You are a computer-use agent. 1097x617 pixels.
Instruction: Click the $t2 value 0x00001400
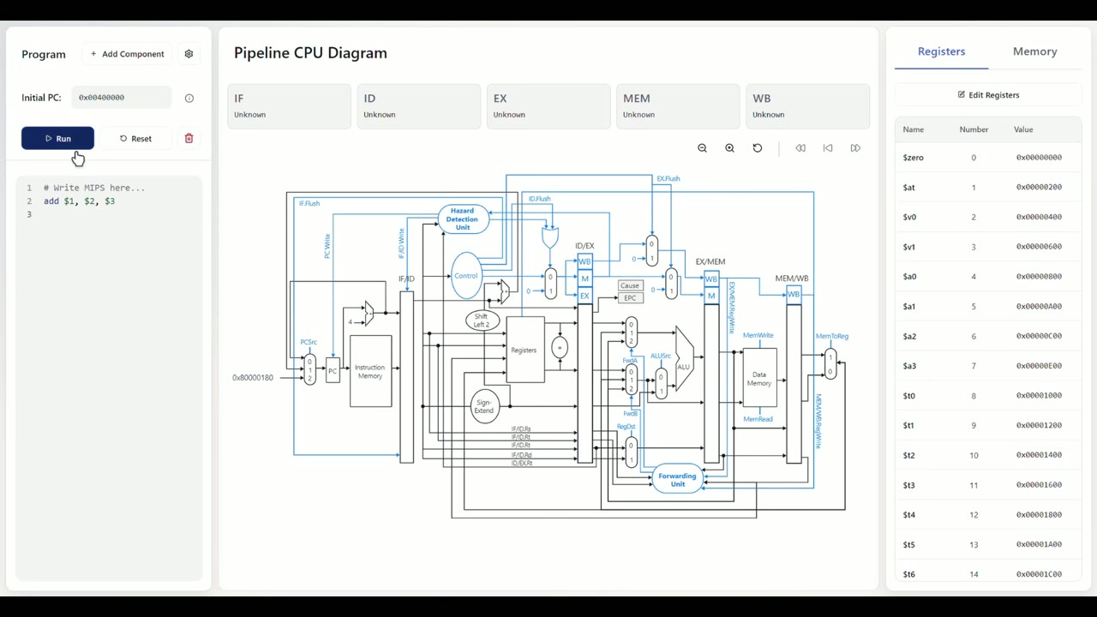coord(1039,455)
